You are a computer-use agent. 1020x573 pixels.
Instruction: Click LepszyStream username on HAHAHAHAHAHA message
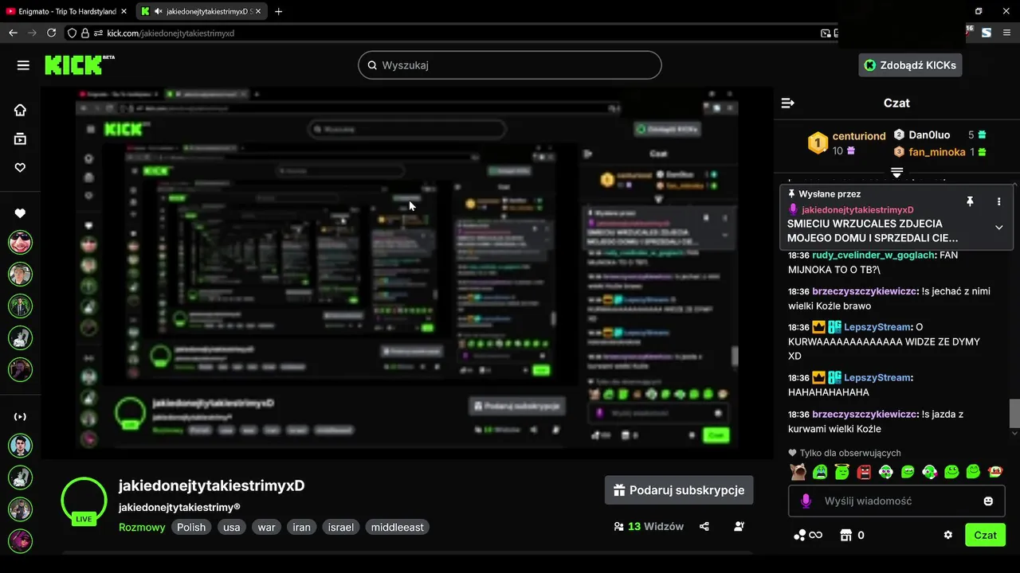coord(877,378)
